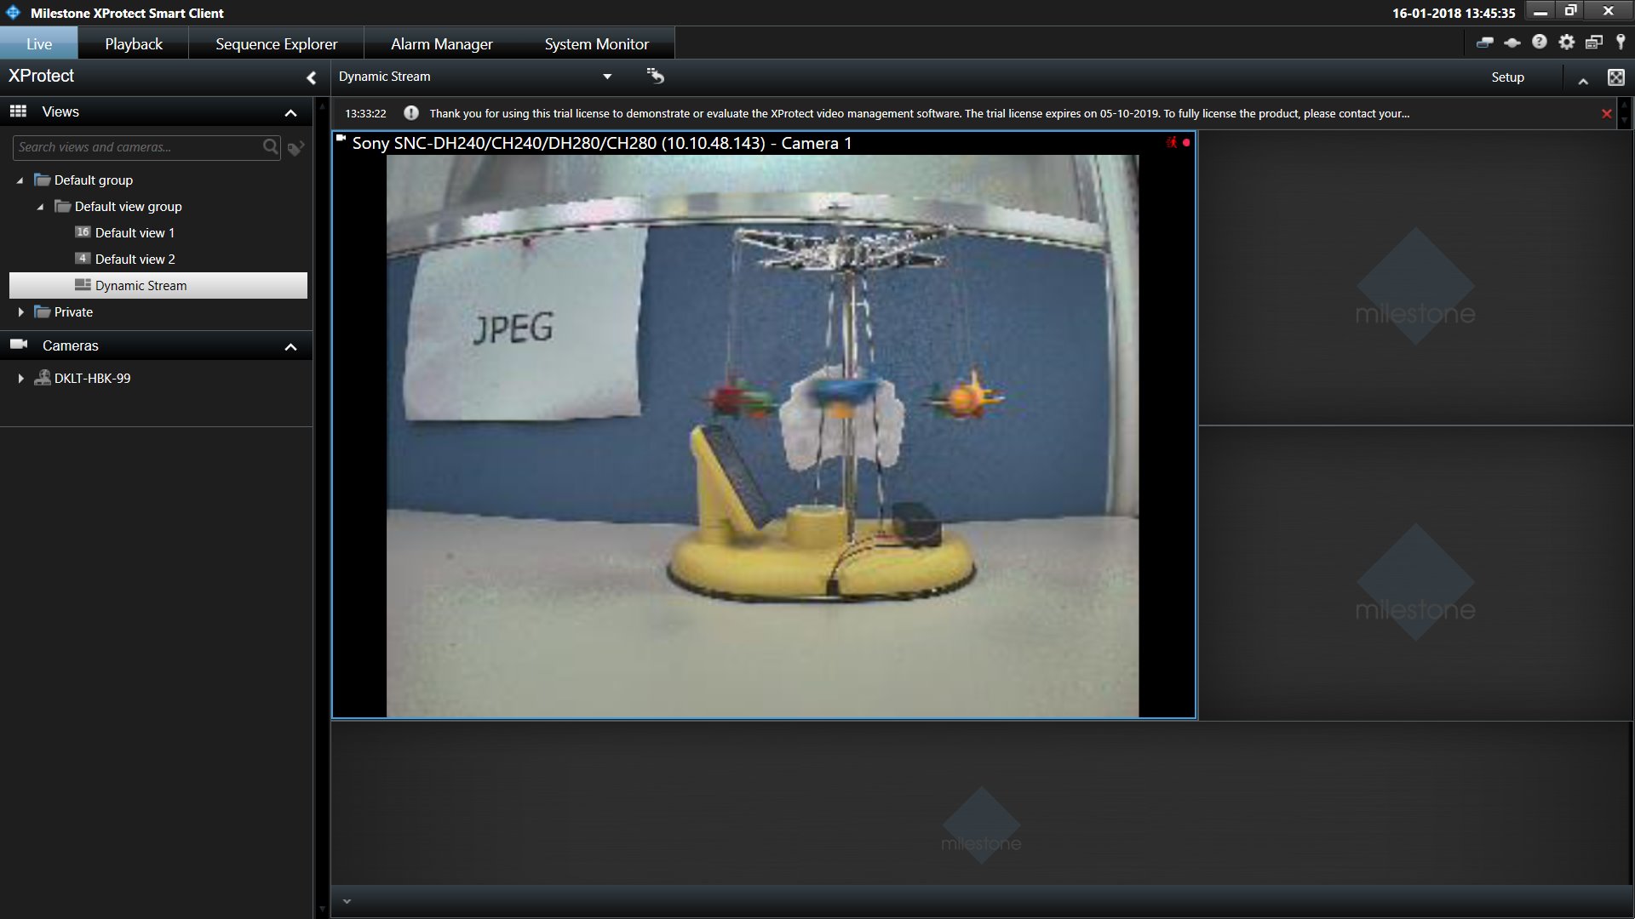Image resolution: width=1635 pixels, height=919 pixels.
Task: Click the Setup button
Action: tap(1507, 77)
